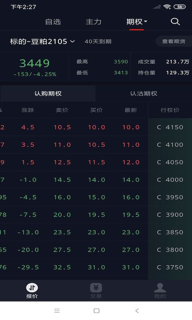192x320 pixels.
Task: Open the search magnifier icon
Action: click(175, 22)
